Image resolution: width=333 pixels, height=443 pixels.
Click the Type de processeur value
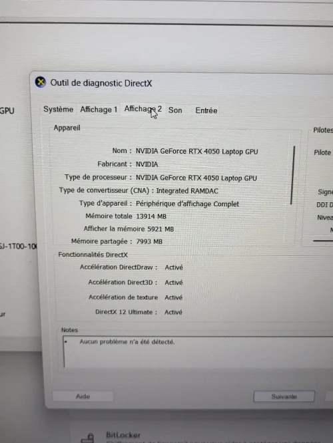click(x=196, y=178)
